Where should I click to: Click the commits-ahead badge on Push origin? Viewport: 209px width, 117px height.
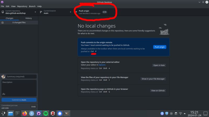[x=105, y=12]
